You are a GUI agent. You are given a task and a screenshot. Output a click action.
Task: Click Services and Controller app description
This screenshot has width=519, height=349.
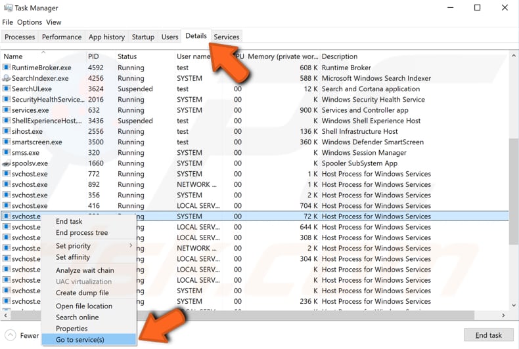(x=365, y=110)
